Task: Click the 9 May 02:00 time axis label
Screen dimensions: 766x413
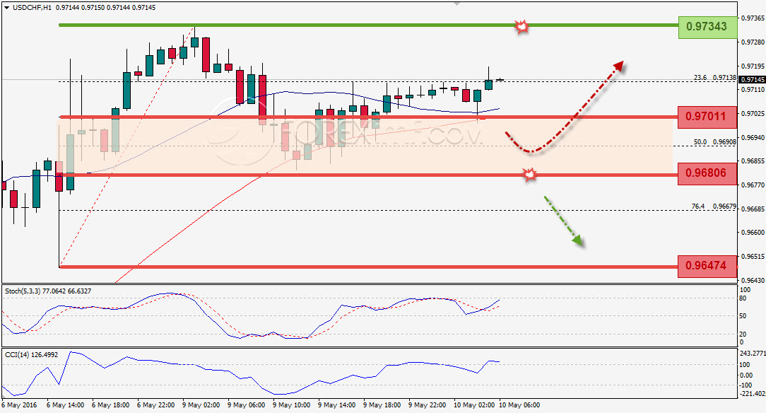Action: coord(201,405)
